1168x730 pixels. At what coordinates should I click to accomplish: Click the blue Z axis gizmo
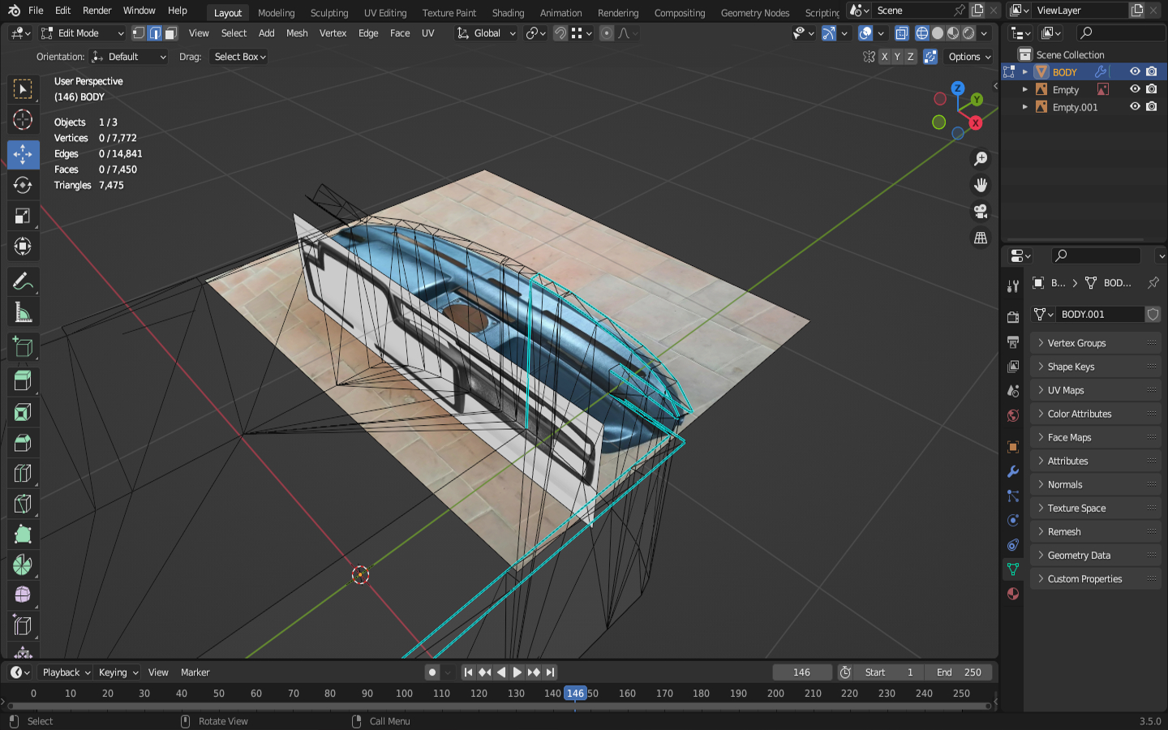click(958, 88)
